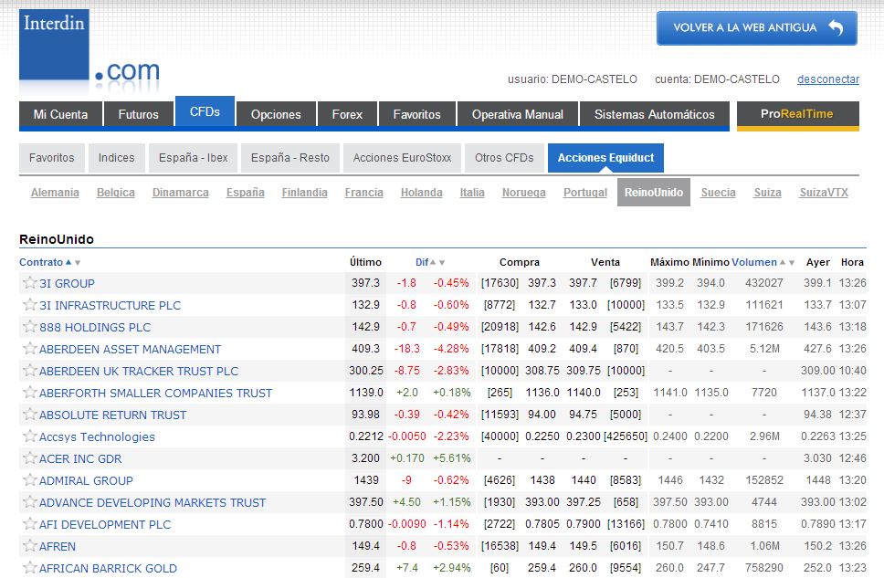Select the CFDs tab
The image size is (884, 578).
205,111
